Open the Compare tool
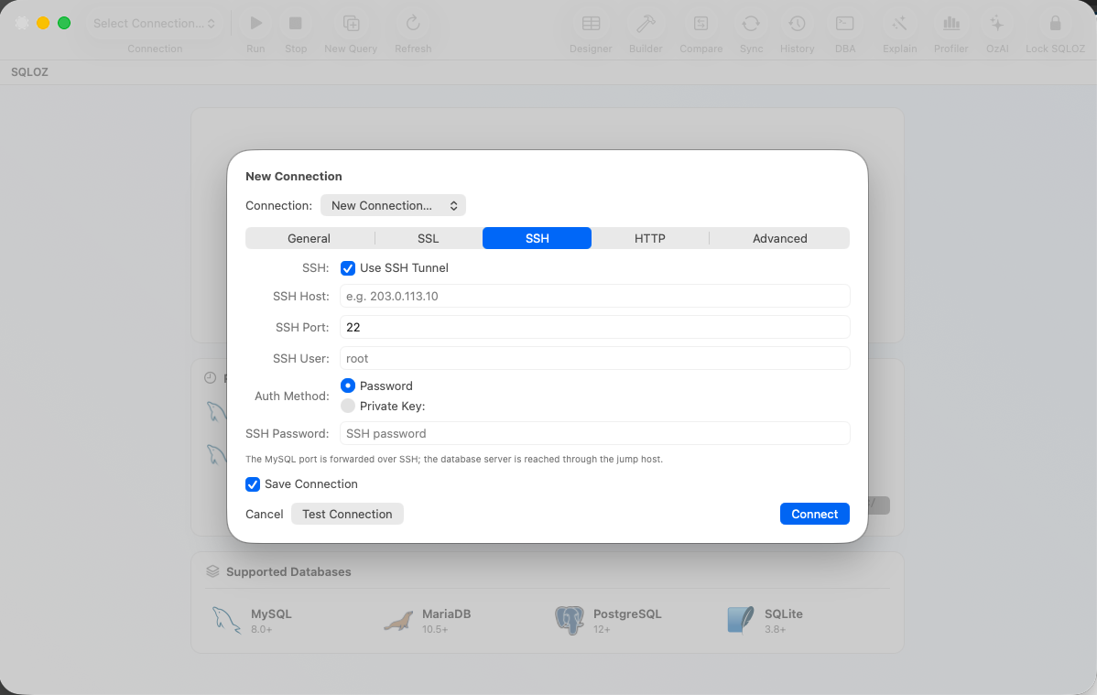Screen dimensions: 1097x695 [701, 24]
